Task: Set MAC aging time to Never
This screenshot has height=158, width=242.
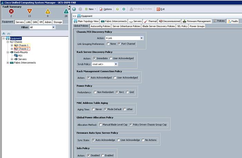Action: coord(93,109)
